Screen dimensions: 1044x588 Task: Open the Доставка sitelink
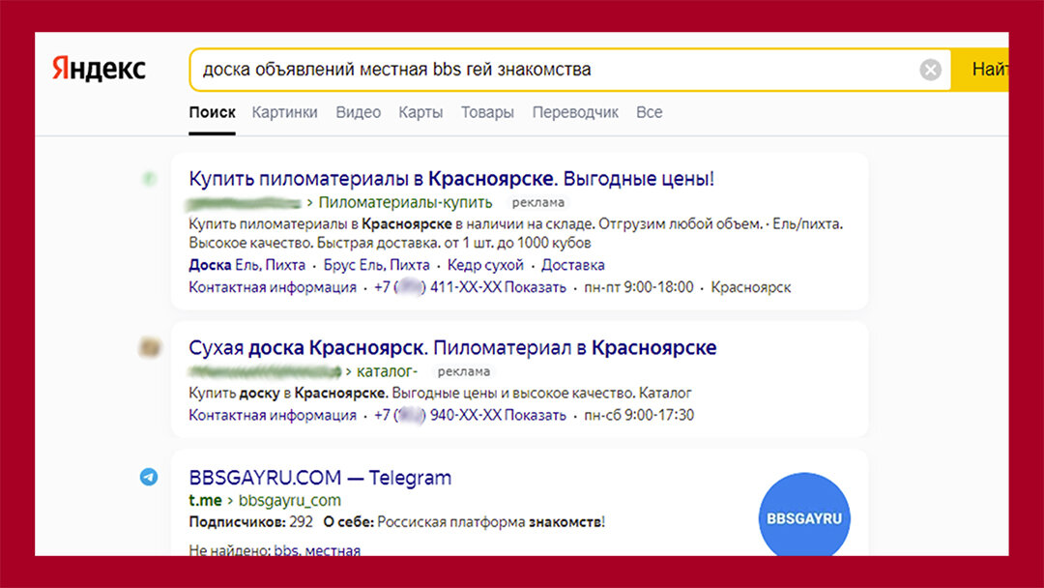click(572, 265)
